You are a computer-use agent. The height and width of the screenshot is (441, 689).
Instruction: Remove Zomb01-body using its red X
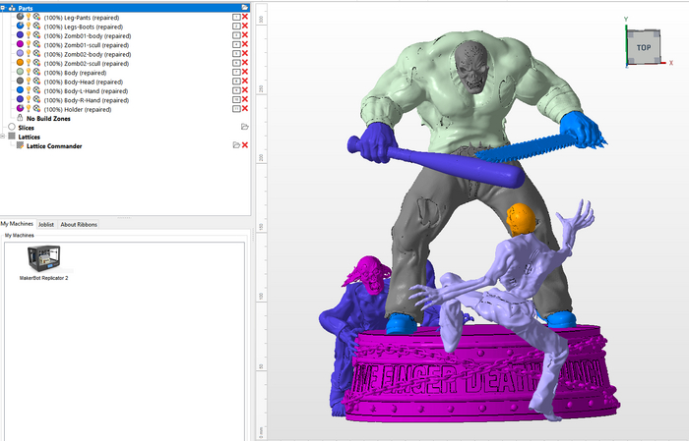coord(245,35)
